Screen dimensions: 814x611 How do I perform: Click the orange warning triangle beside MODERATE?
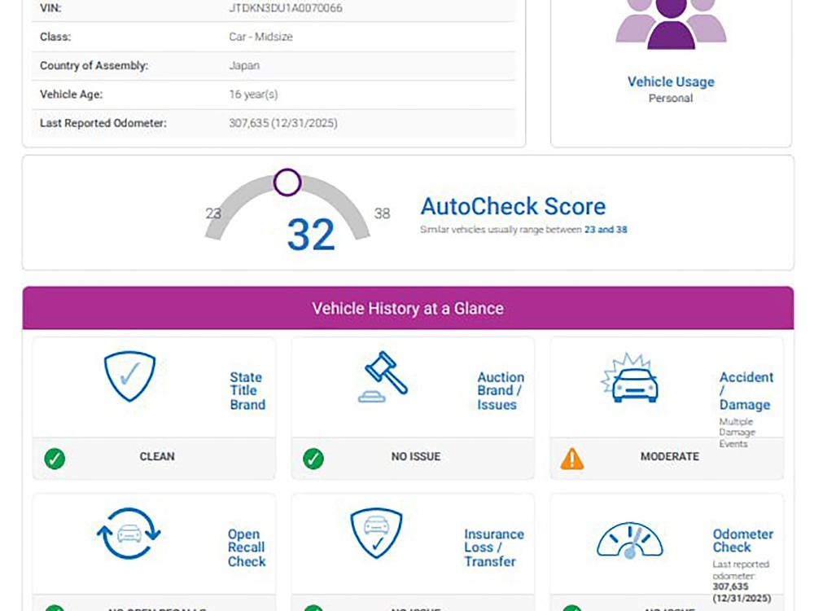pyautogui.click(x=572, y=459)
